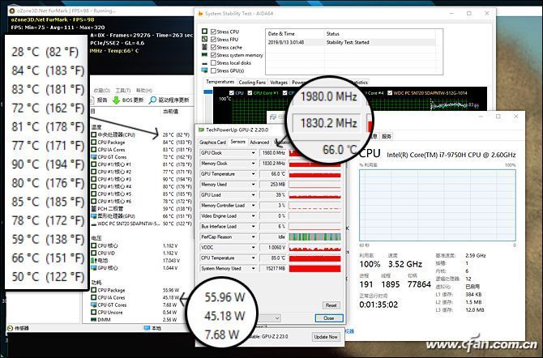
Task: Click PerfCap Reason green-grey bar
Action: [x=314, y=237]
